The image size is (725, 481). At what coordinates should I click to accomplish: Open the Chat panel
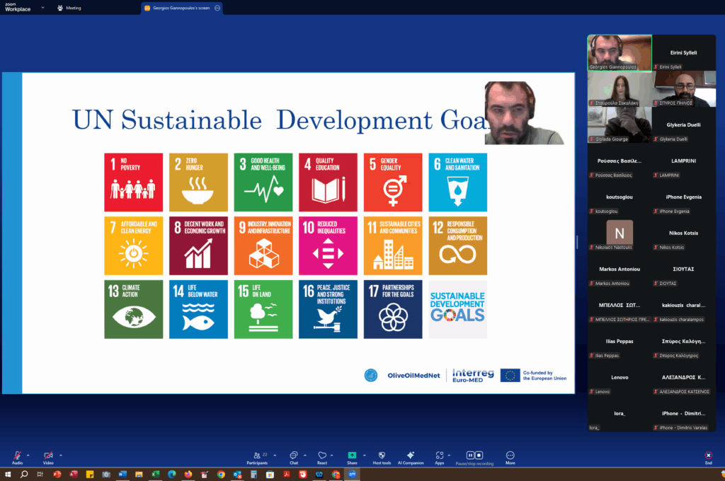pyautogui.click(x=293, y=456)
